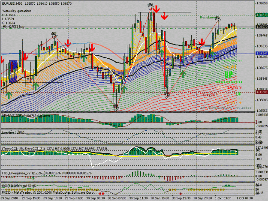
Task: Click the 0.001231 FX5_Divergence scale value
Action: [x=262, y=172]
